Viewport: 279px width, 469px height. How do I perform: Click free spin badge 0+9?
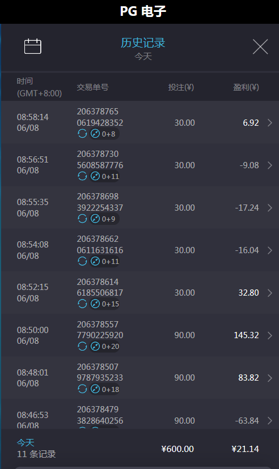(x=104, y=219)
